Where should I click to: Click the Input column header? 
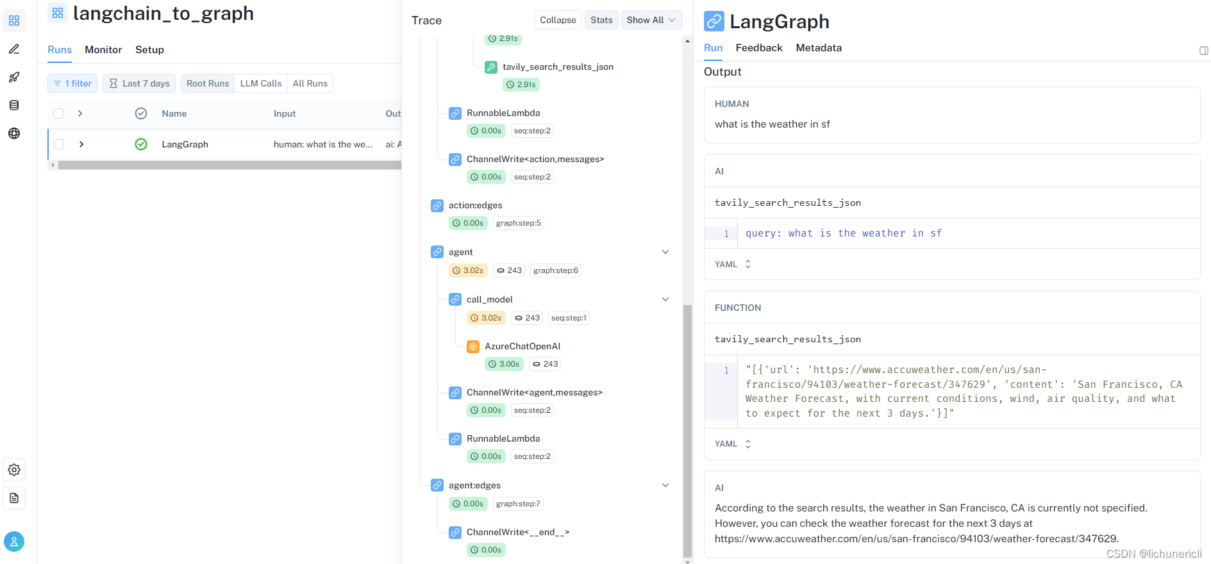point(285,113)
